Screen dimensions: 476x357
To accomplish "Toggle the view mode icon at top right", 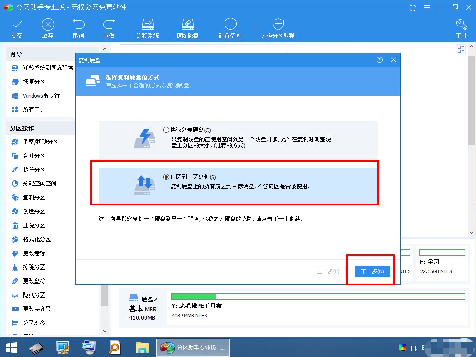I will [461, 49].
